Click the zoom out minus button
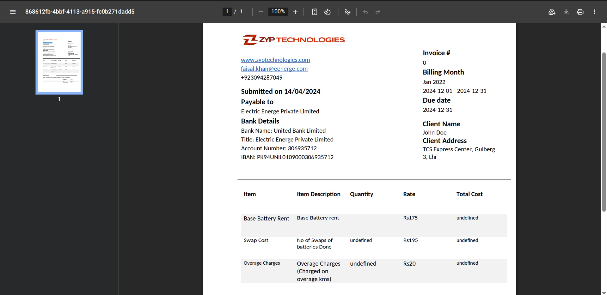This screenshot has width=607, height=295. click(x=261, y=12)
